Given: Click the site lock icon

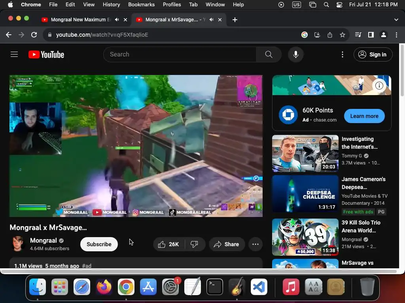Looking at the screenshot, I should (x=50, y=35).
